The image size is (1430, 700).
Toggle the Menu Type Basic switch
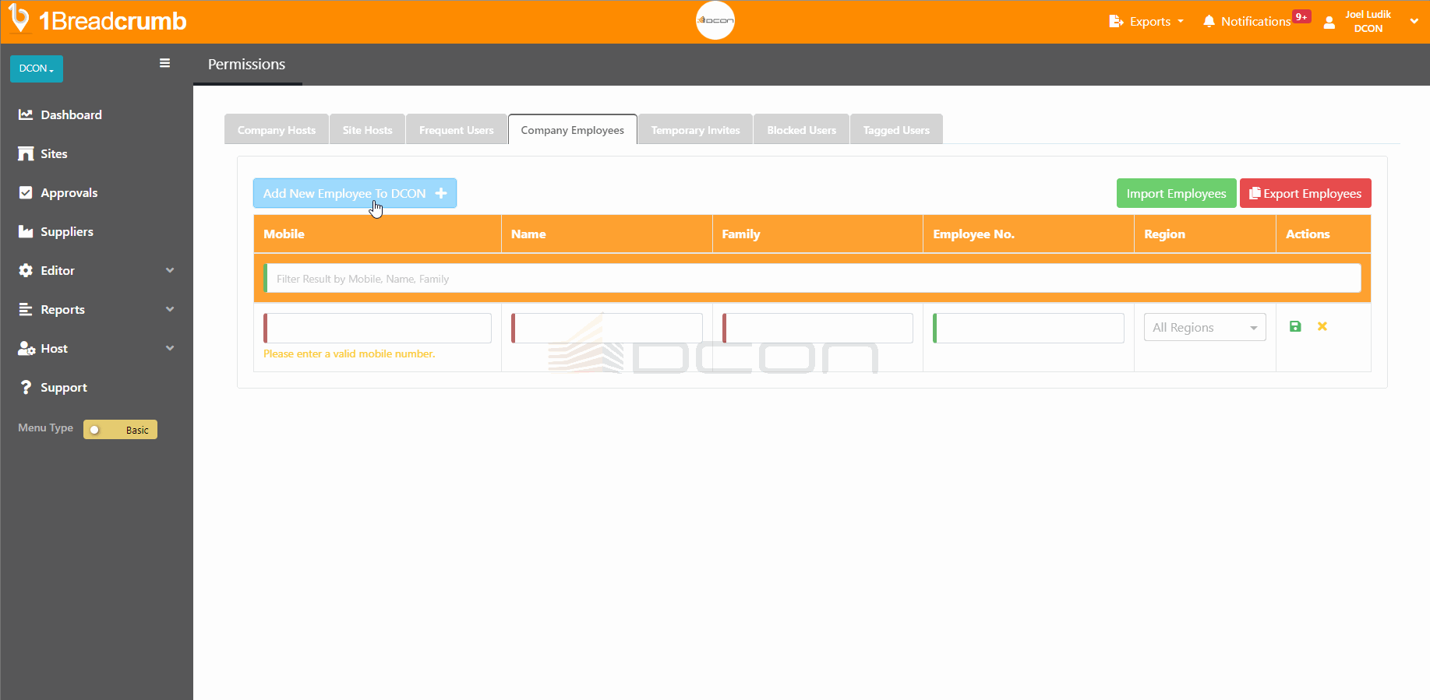pos(120,430)
